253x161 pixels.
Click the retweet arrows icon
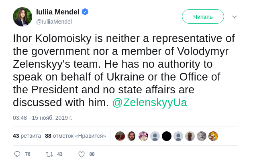pos(49,154)
